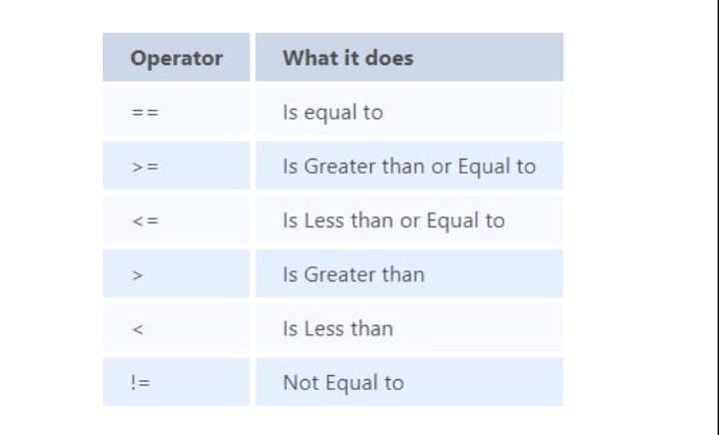Select the >= operator cell
This screenshot has width=719, height=435.
145,167
